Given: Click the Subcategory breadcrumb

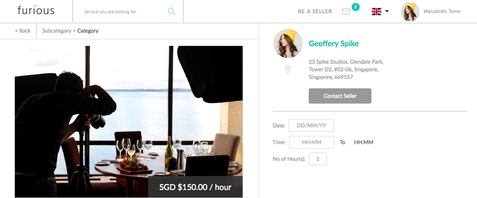Looking at the screenshot, I should click(57, 31).
